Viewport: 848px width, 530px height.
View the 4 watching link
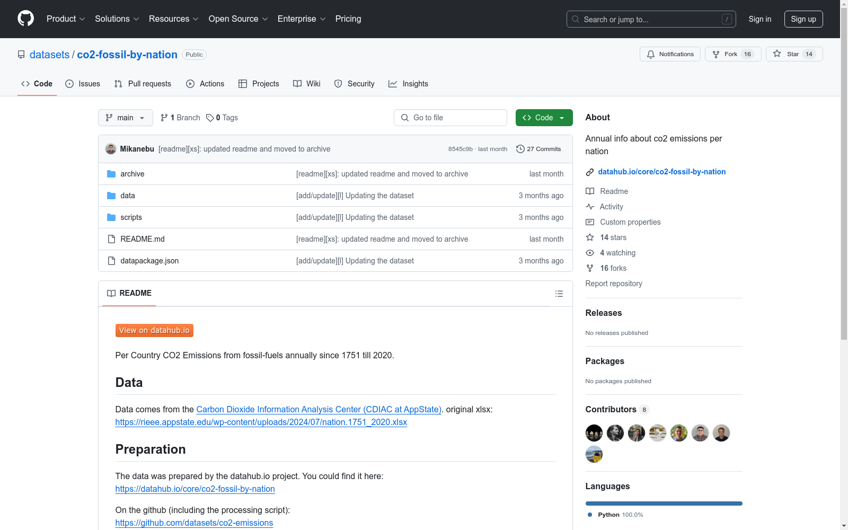[x=611, y=253]
